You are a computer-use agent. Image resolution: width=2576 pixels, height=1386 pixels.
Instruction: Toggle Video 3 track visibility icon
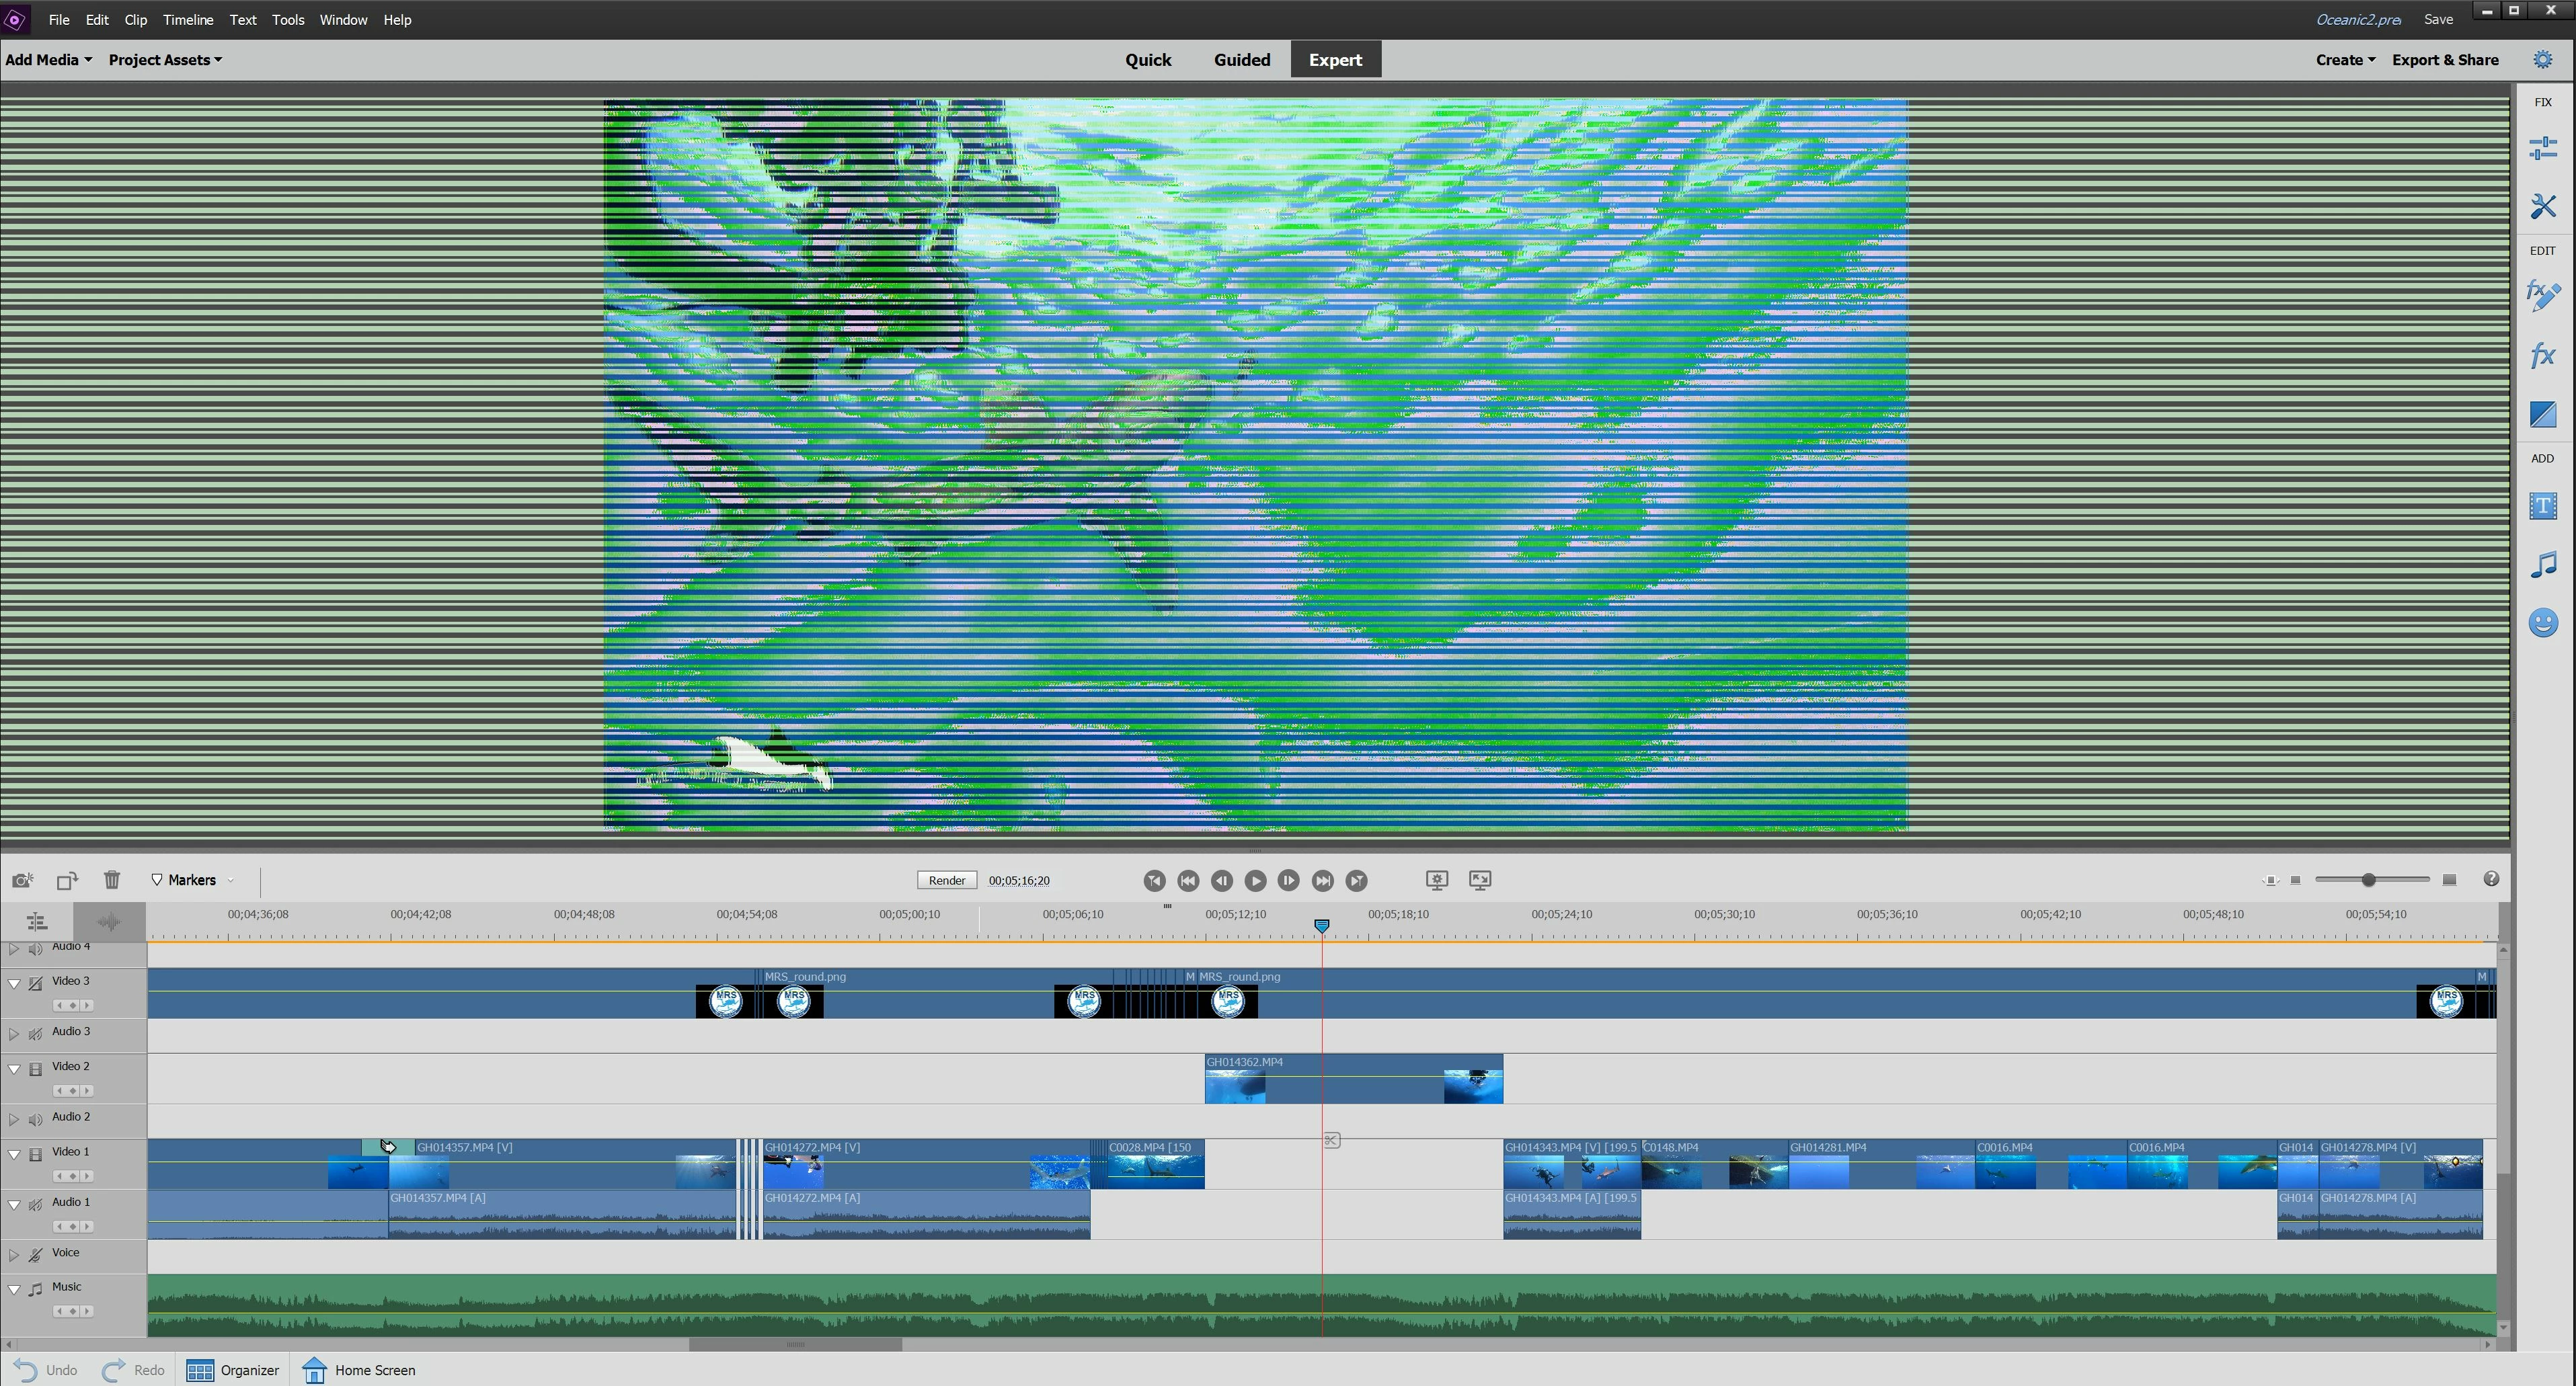36,983
